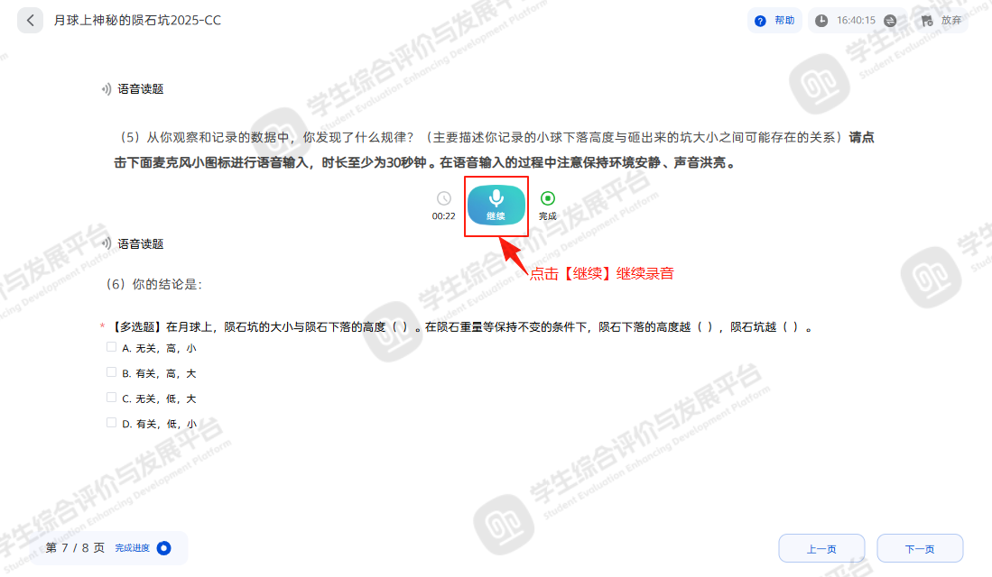Open help with the question mark icon
Image resolution: width=992 pixels, height=577 pixels.
point(760,21)
